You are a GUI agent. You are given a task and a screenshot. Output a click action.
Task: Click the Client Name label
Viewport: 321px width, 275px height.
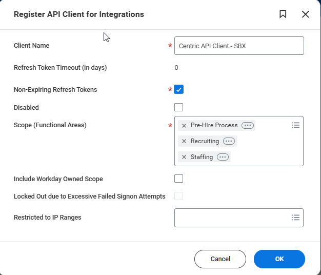tap(31, 46)
